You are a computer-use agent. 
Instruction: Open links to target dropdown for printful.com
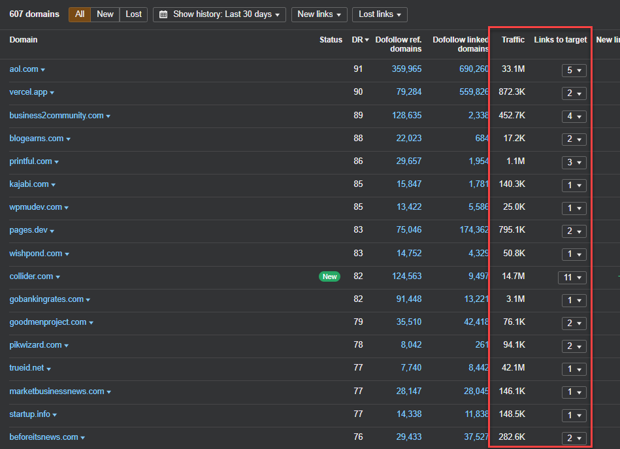coord(574,162)
